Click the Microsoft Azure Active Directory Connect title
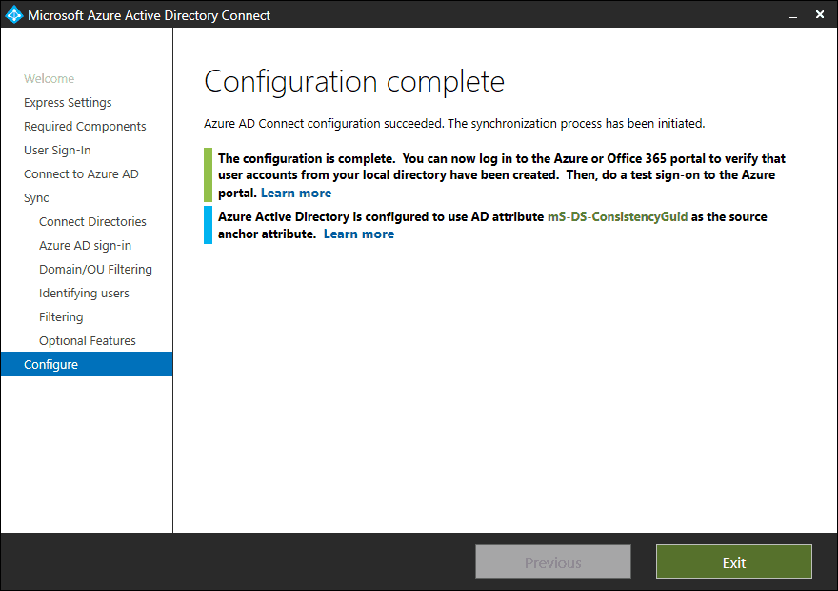Screen dimensions: 838x591 150,15
